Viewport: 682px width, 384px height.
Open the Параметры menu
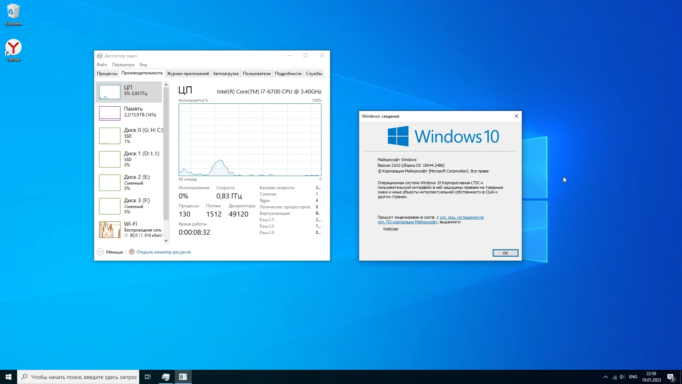[x=123, y=65]
